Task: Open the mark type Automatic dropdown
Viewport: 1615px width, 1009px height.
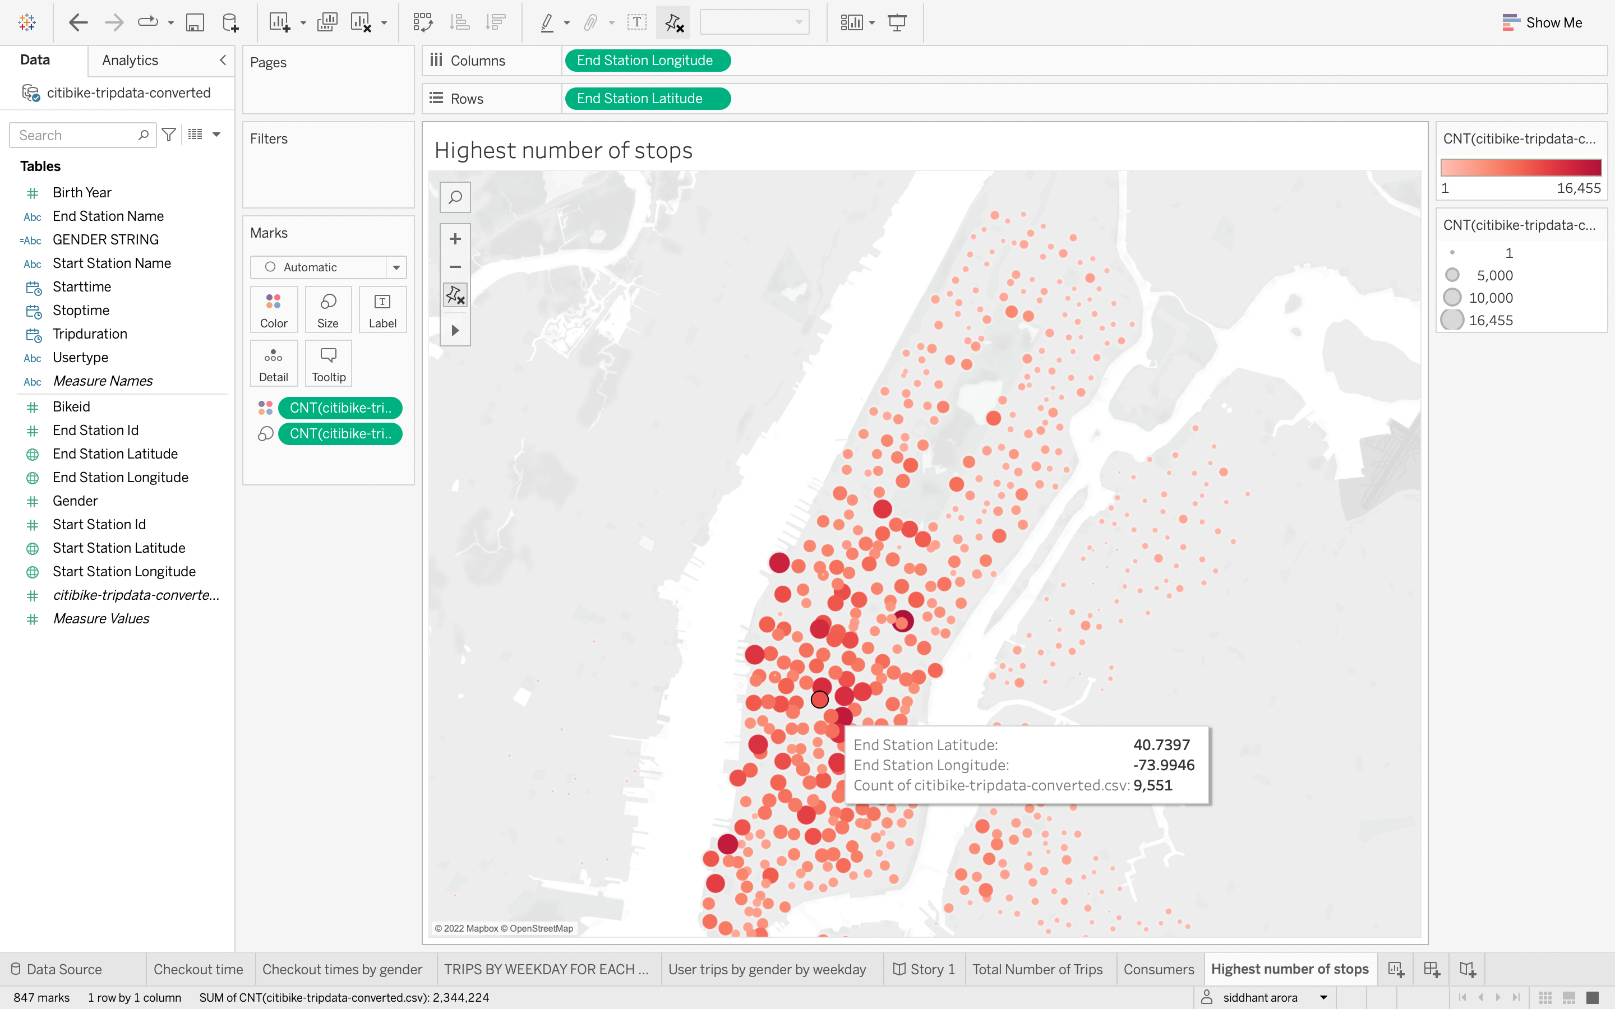Action: point(329,267)
